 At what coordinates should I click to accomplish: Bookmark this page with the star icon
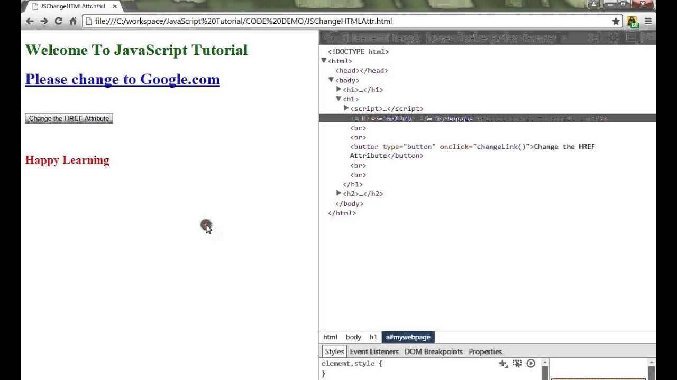[x=616, y=21]
